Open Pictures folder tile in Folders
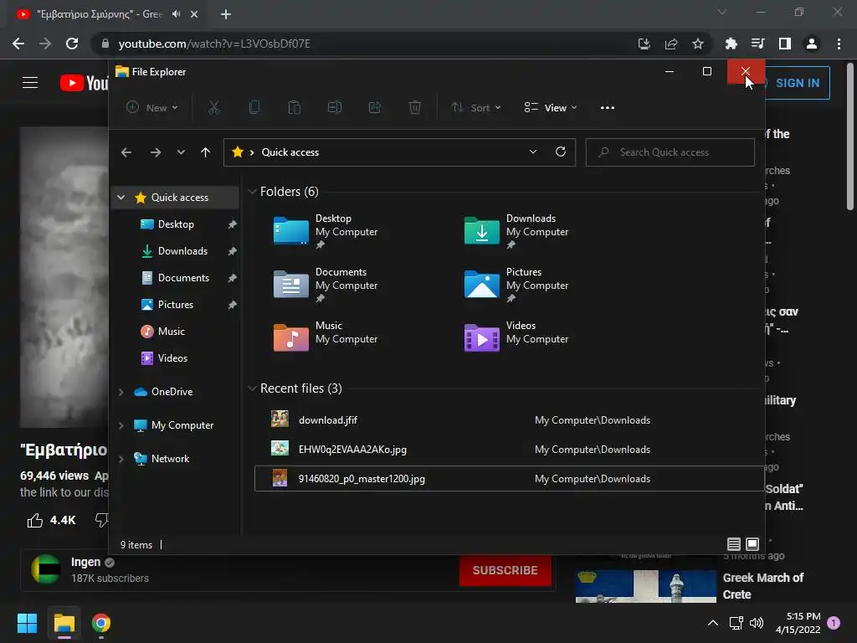 516,285
